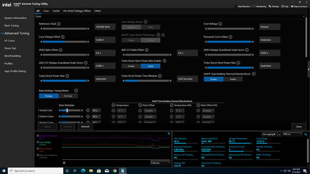Image resolution: width=310 pixels, height=174 pixels.
Task: Toggle Core Voltage graph checkbox
Action: click(x=38, y=142)
